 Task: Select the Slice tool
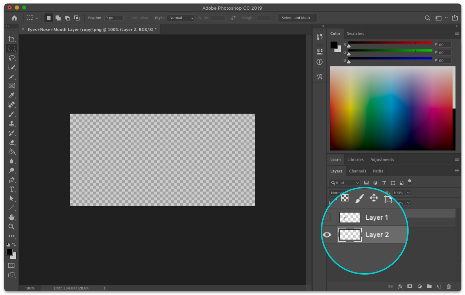[x=11, y=76]
